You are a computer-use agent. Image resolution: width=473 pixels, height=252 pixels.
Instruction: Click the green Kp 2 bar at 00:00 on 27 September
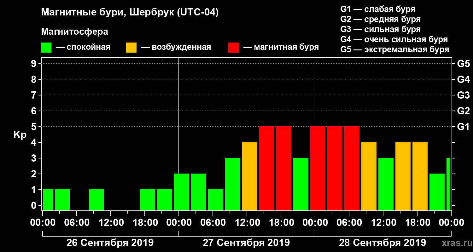coord(182,192)
